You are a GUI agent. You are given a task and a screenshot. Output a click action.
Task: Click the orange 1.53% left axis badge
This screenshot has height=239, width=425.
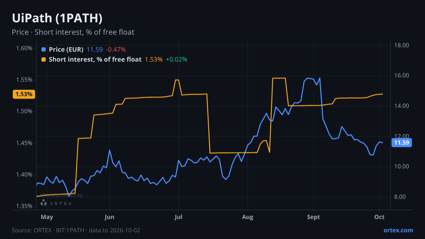pyautogui.click(x=24, y=94)
